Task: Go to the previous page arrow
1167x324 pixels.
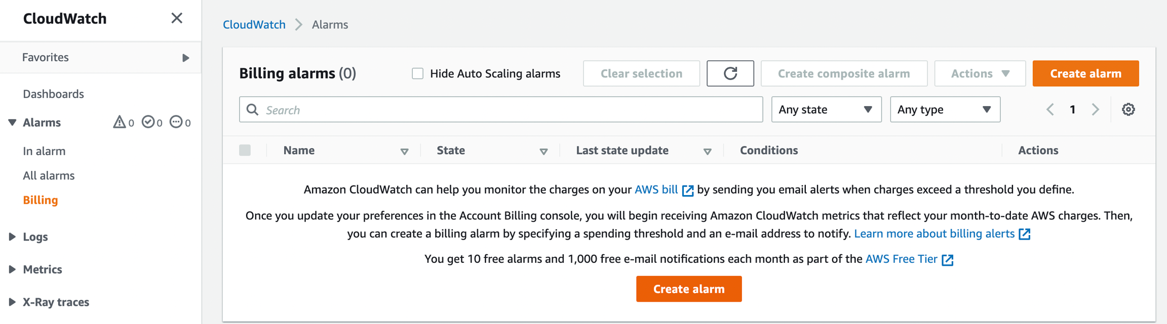Action: (x=1051, y=109)
